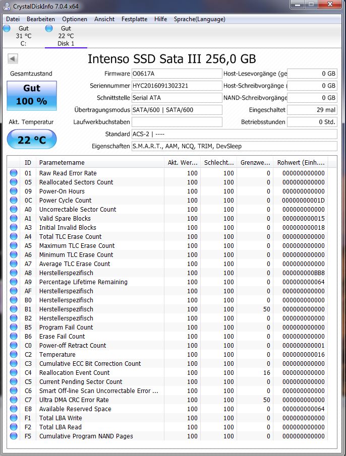Click status icon for Ultra DMA CRC Error Rate

tap(14, 400)
